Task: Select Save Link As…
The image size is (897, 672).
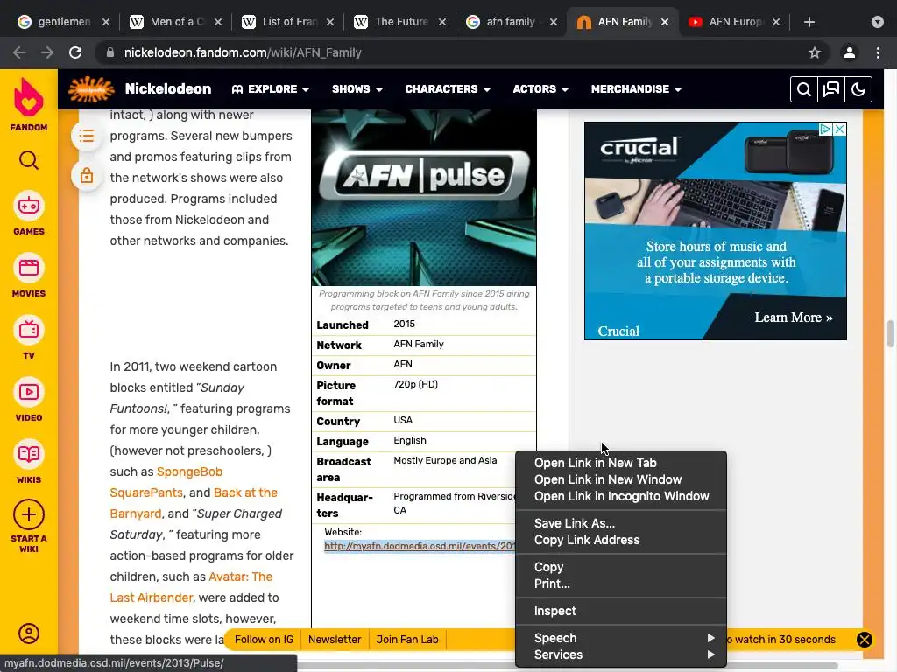Action: click(x=621, y=523)
